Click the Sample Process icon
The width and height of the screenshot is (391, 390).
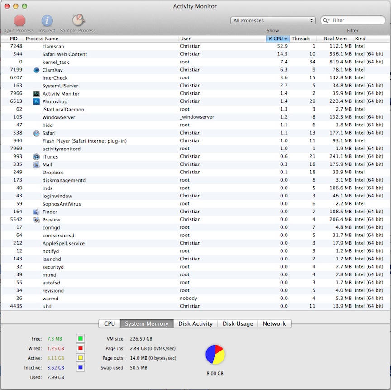78,20
